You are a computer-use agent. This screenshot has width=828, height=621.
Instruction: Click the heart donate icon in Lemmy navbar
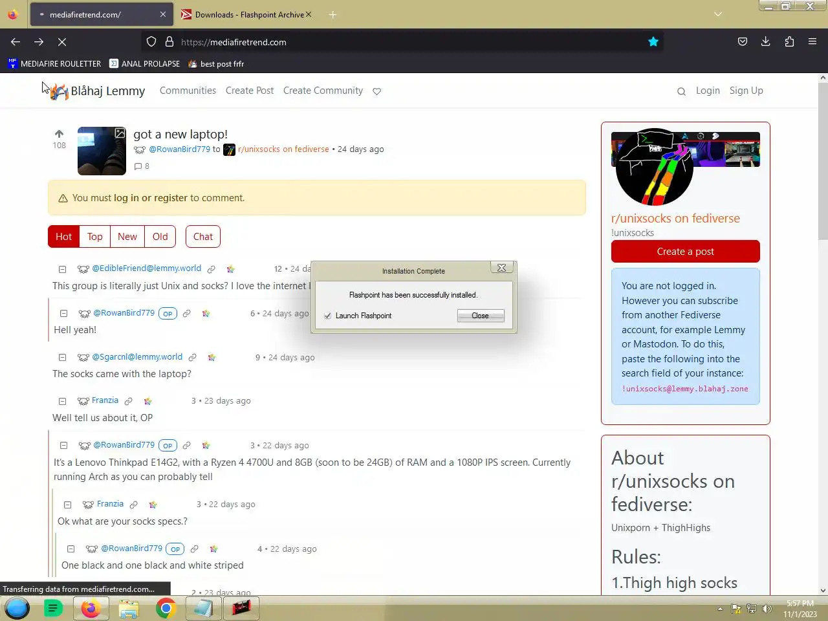point(377,91)
